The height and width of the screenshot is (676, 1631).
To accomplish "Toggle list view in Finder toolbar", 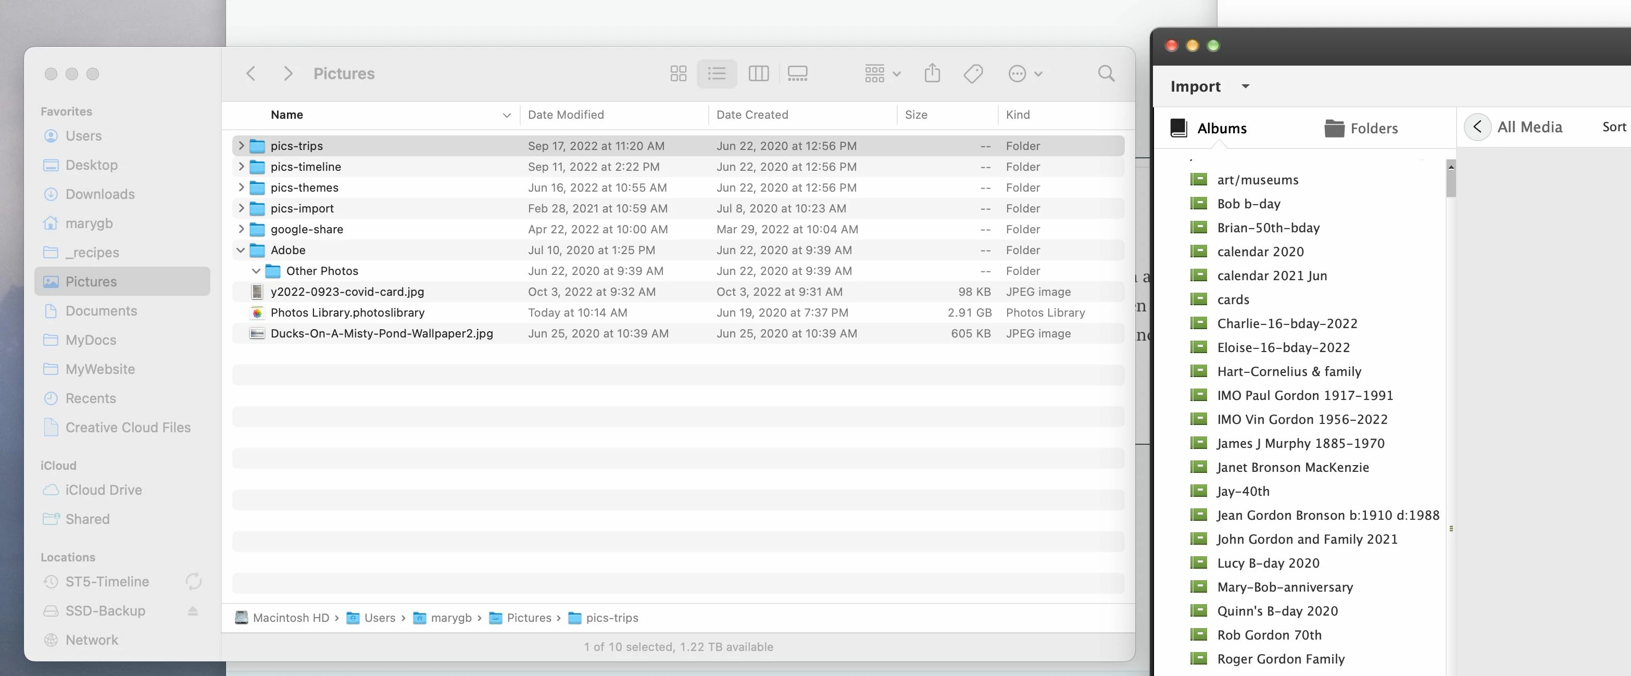I will tap(717, 73).
